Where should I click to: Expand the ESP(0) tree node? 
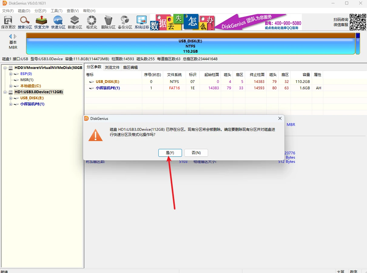[11, 74]
